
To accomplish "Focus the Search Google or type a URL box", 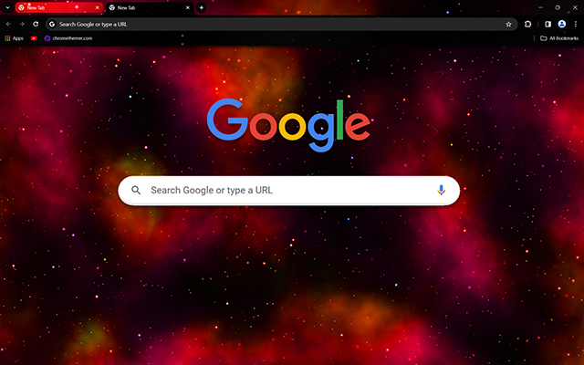I will pyautogui.click(x=288, y=191).
